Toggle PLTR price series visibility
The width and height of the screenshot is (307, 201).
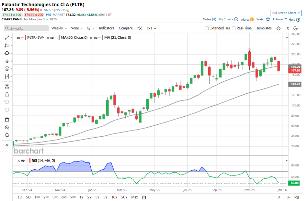coord(18,38)
